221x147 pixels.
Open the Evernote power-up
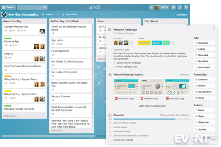tap(204, 80)
